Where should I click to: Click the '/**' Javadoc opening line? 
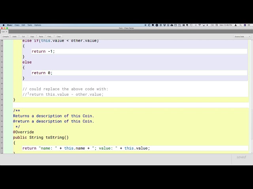pyautogui.click(x=17, y=110)
